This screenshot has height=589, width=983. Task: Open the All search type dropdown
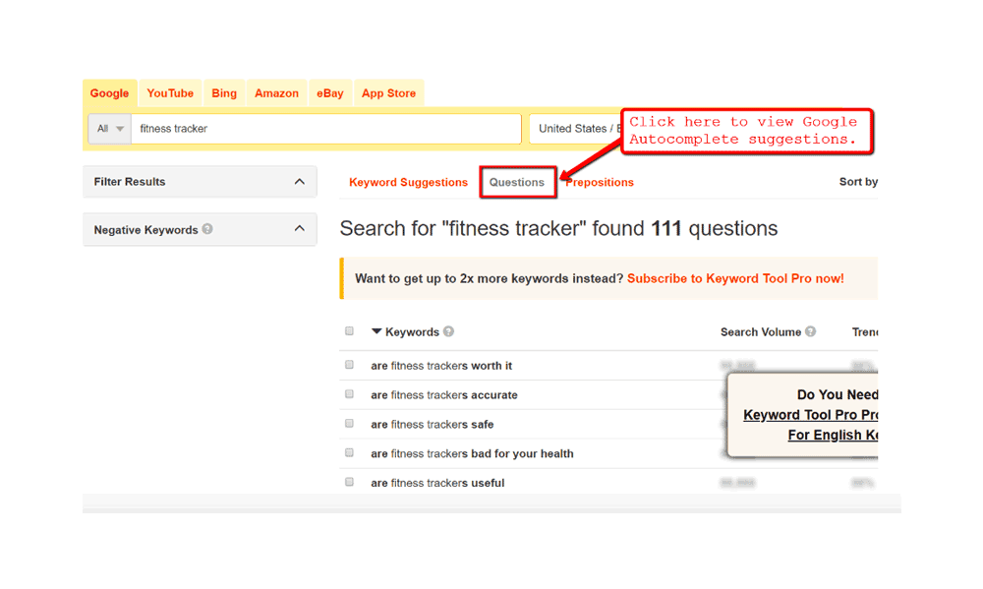click(109, 129)
